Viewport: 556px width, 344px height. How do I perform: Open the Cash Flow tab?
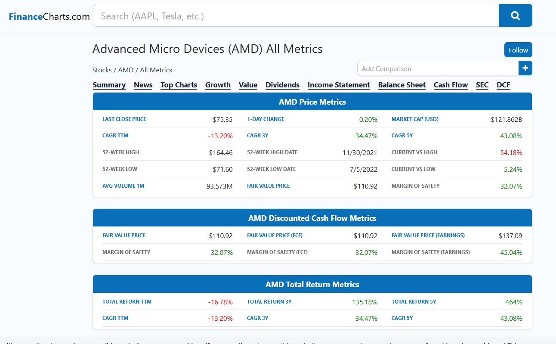[x=451, y=85]
